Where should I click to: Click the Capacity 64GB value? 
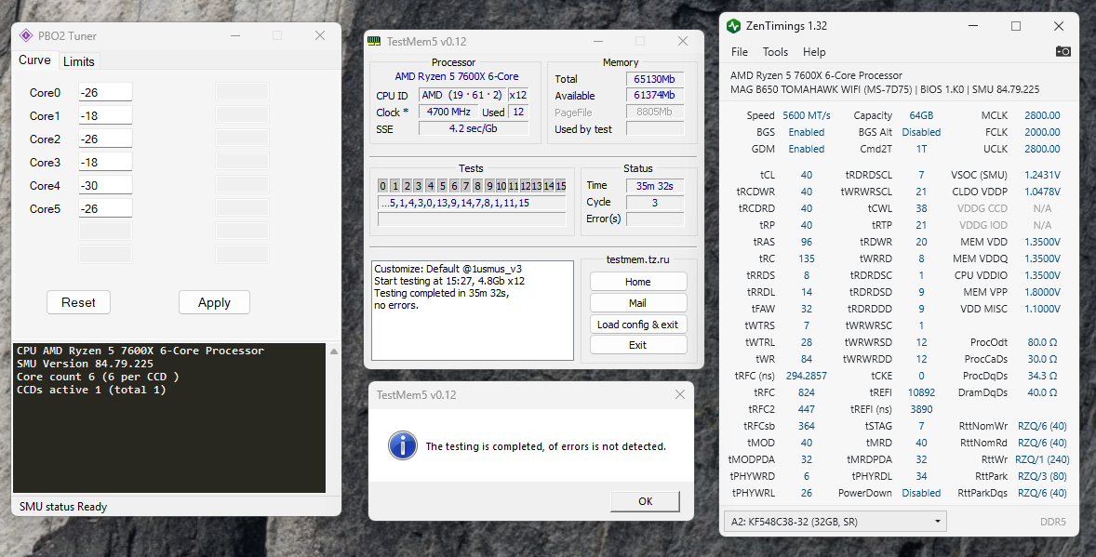click(921, 115)
